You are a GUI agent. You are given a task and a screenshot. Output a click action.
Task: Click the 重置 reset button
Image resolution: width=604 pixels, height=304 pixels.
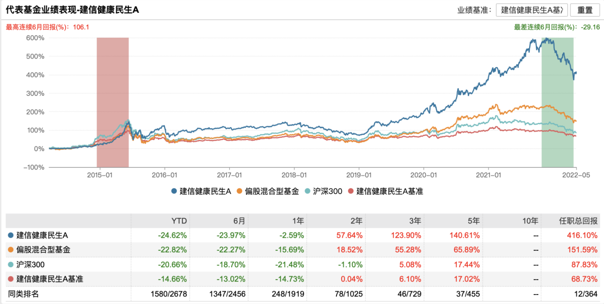click(585, 10)
